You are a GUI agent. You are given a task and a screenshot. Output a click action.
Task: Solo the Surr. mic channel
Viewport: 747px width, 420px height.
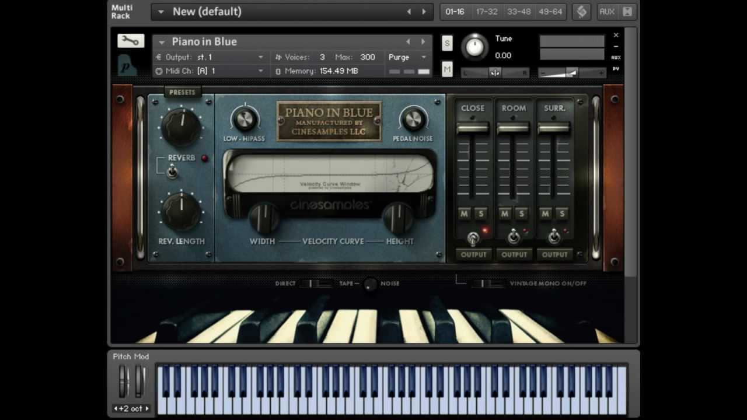coord(562,214)
